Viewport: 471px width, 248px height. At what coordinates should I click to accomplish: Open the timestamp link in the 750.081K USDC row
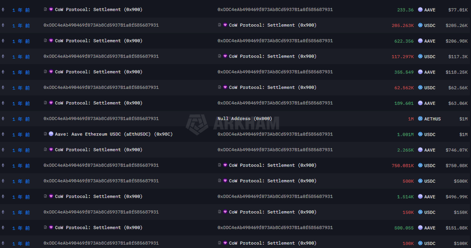[21, 166]
